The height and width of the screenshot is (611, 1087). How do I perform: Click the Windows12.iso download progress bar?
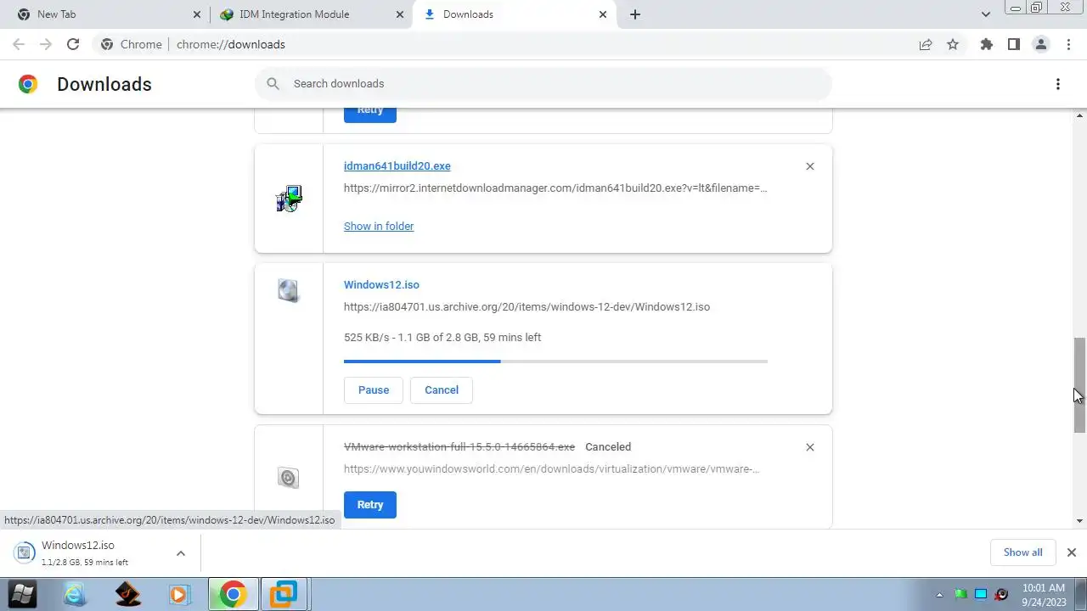tap(555, 362)
